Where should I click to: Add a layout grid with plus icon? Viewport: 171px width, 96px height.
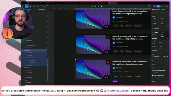point(168,50)
